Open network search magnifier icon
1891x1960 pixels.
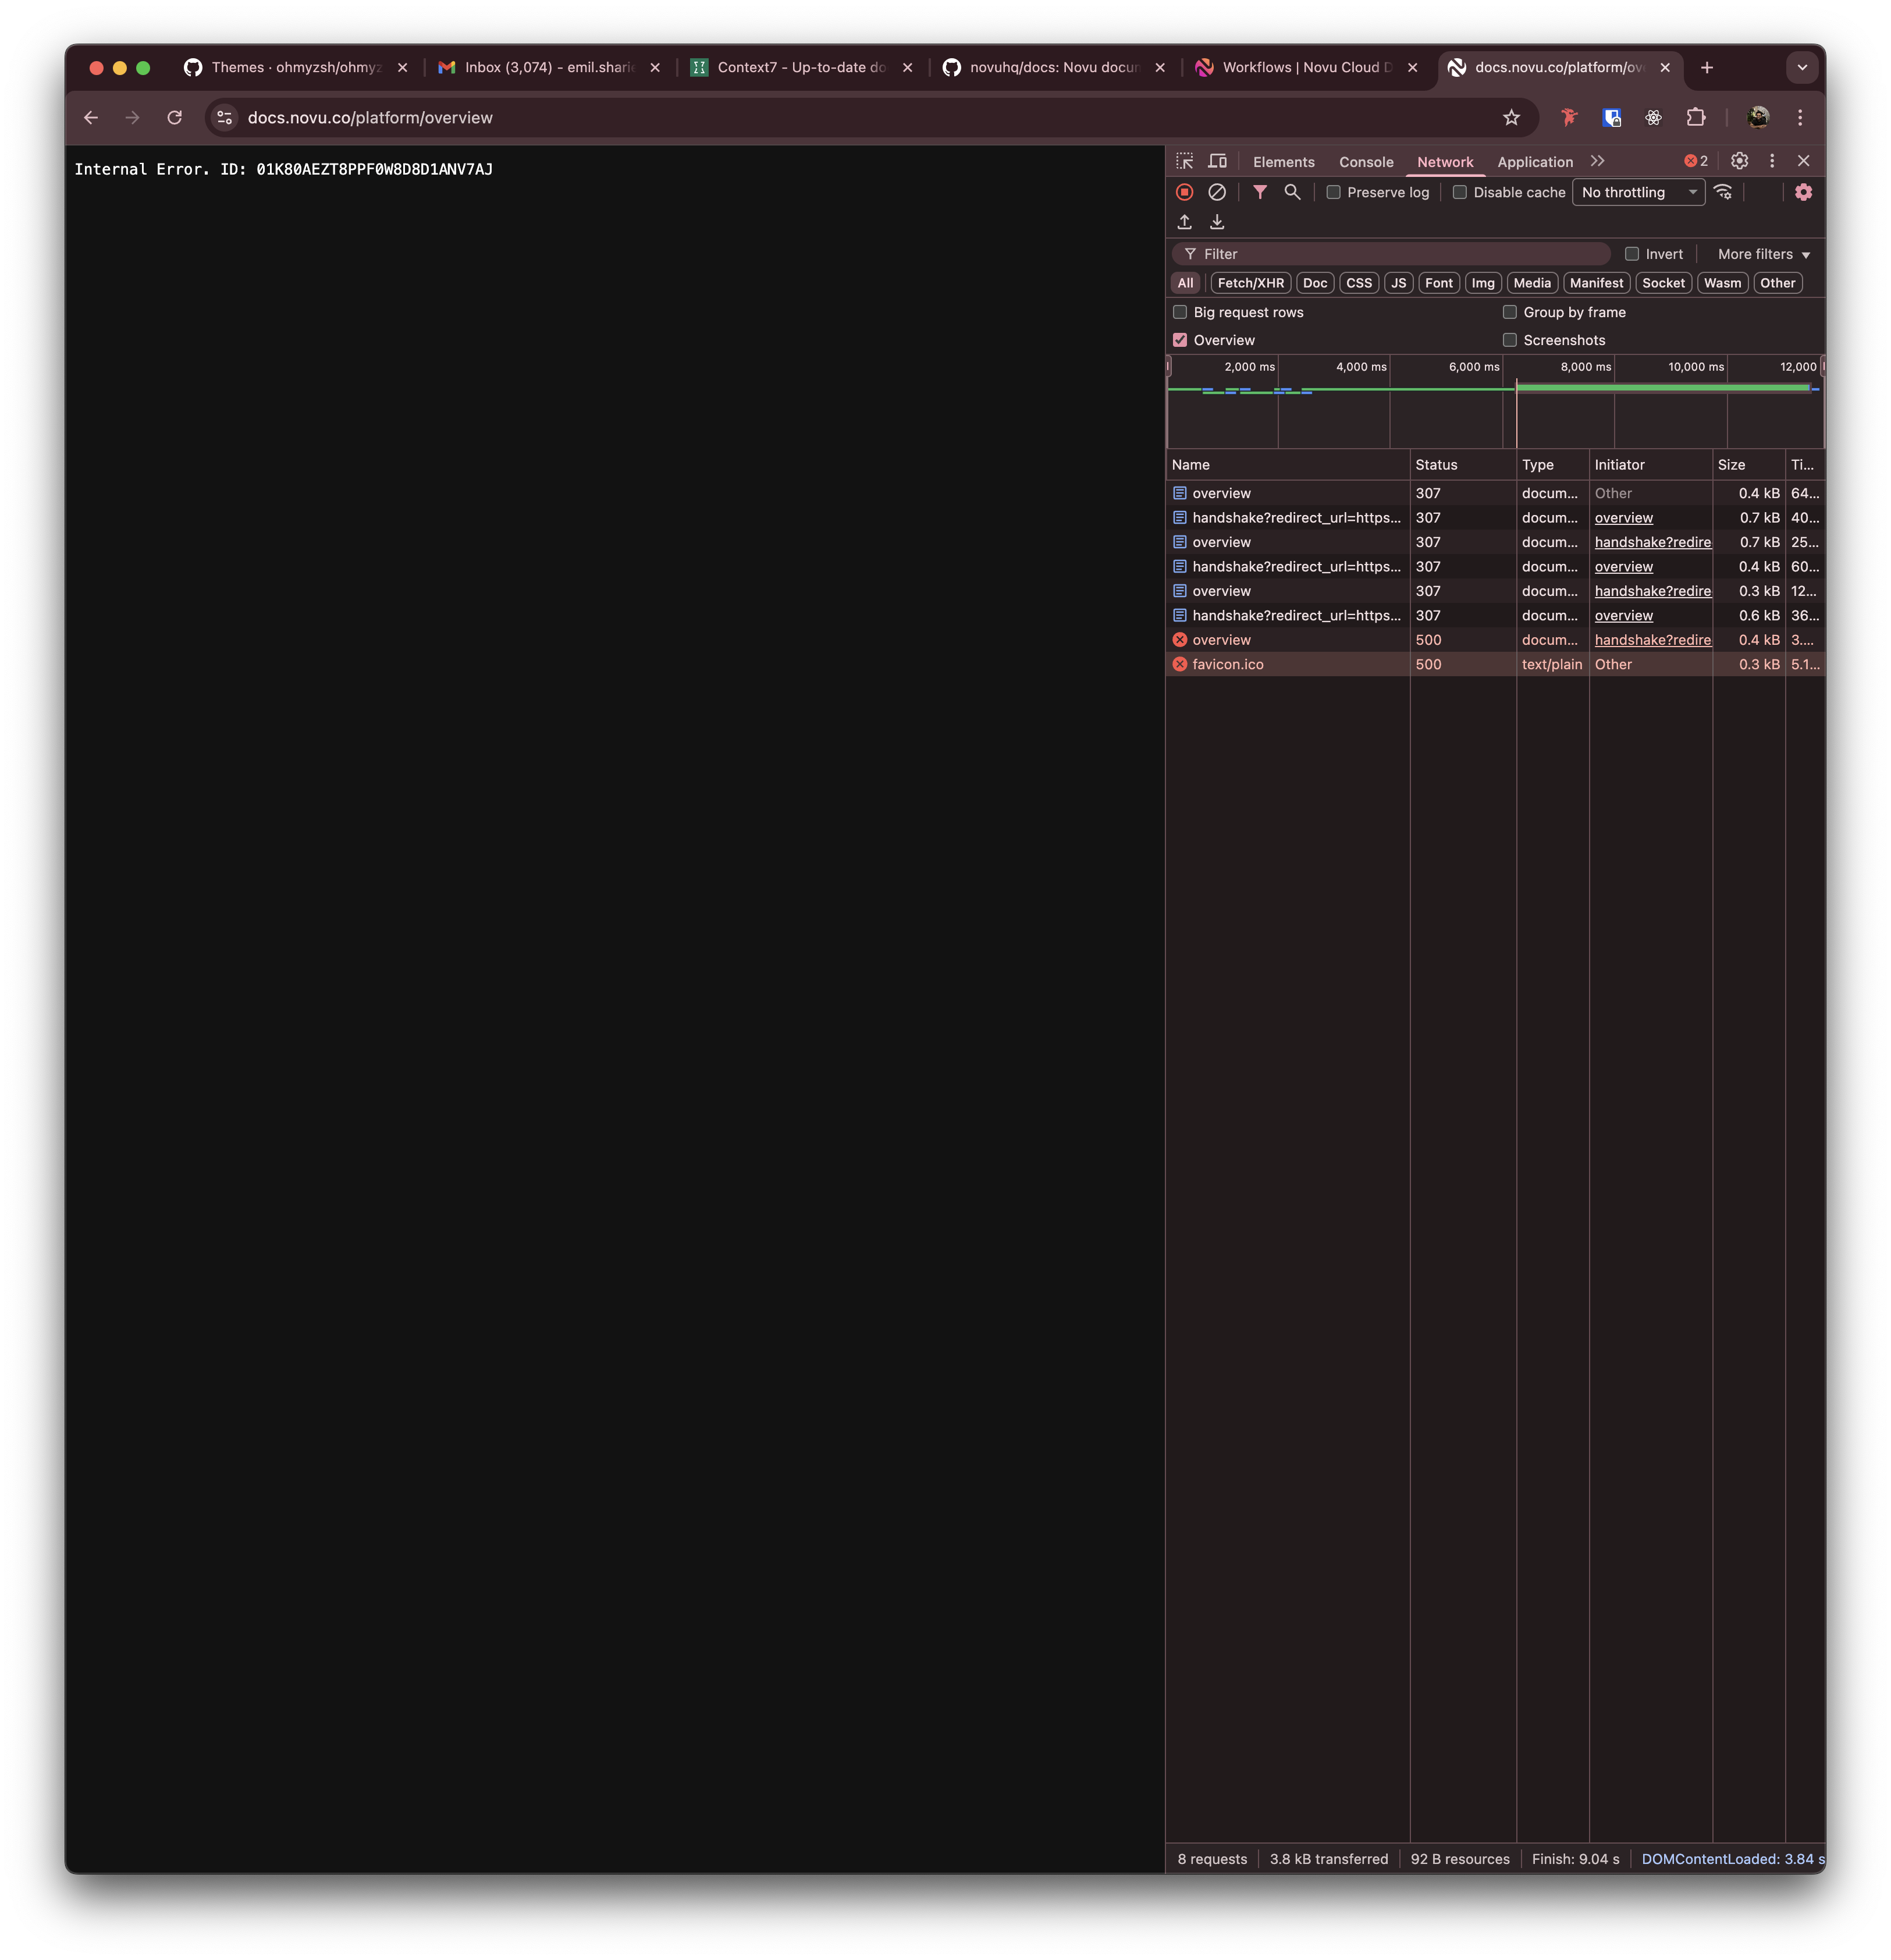1292,192
